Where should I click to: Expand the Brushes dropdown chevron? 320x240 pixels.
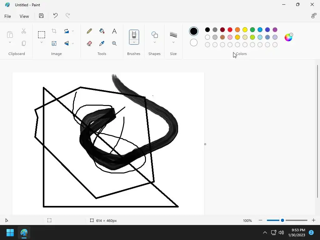134,42
